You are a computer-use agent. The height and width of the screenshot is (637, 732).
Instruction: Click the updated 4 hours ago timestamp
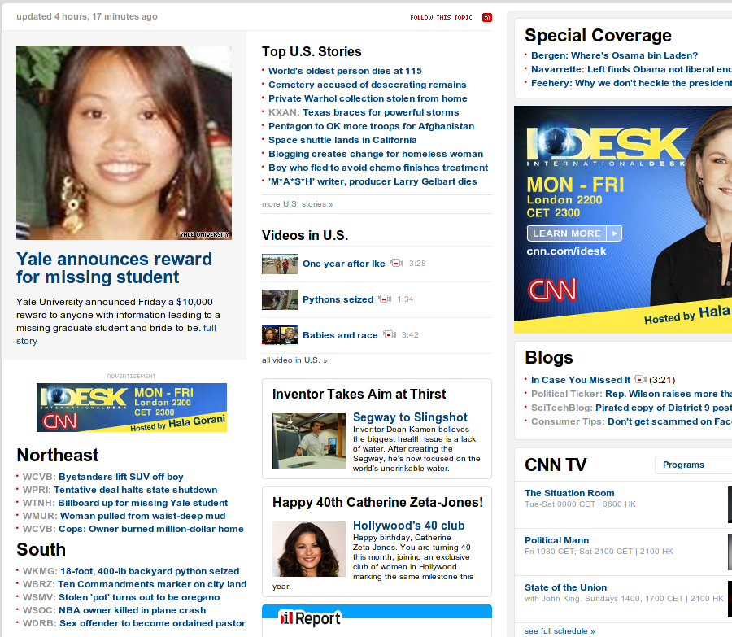(x=87, y=17)
